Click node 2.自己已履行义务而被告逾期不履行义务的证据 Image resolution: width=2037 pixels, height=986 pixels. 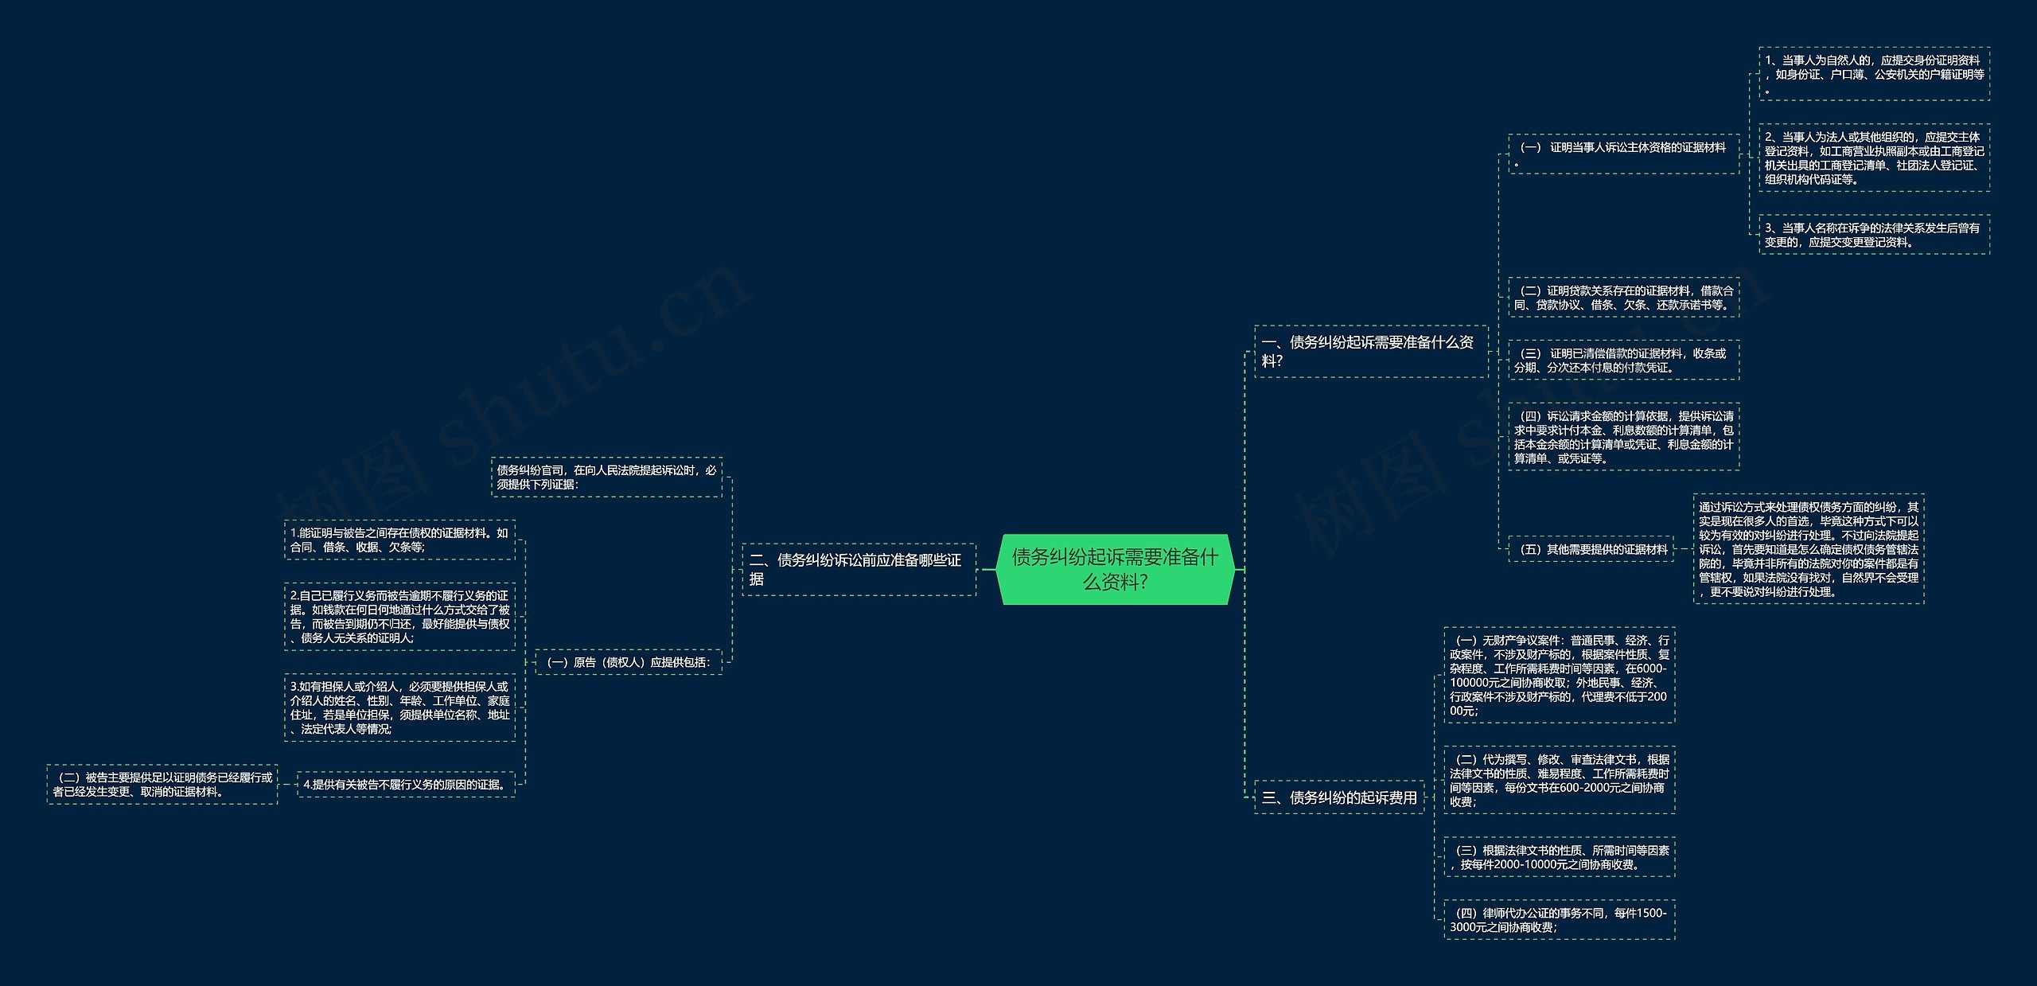(x=400, y=617)
